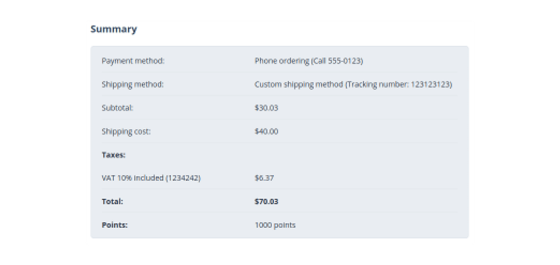Click the Phone ordering payment value
The width and height of the screenshot is (560, 265).
[281, 61]
